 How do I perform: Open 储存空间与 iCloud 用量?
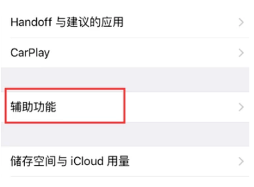pyautogui.click(x=125, y=161)
